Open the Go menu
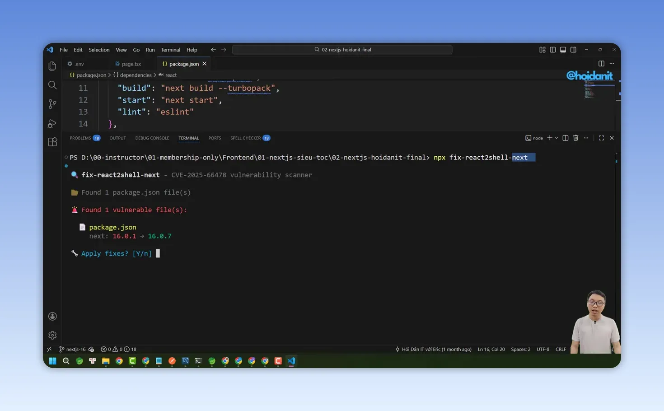The image size is (664, 411). (136, 50)
